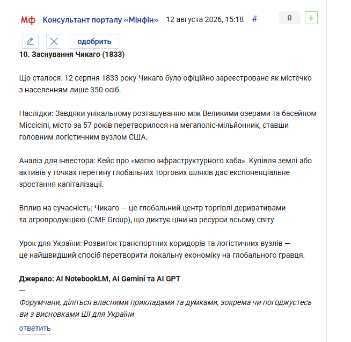
Task: Reply using the ответить link
Action: (x=35, y=328)
